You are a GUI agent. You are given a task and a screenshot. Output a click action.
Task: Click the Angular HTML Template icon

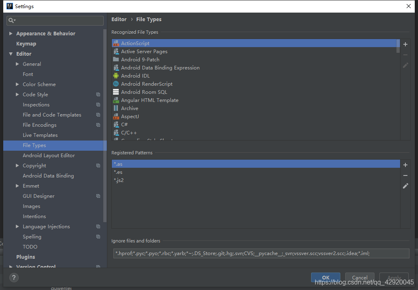116,100
